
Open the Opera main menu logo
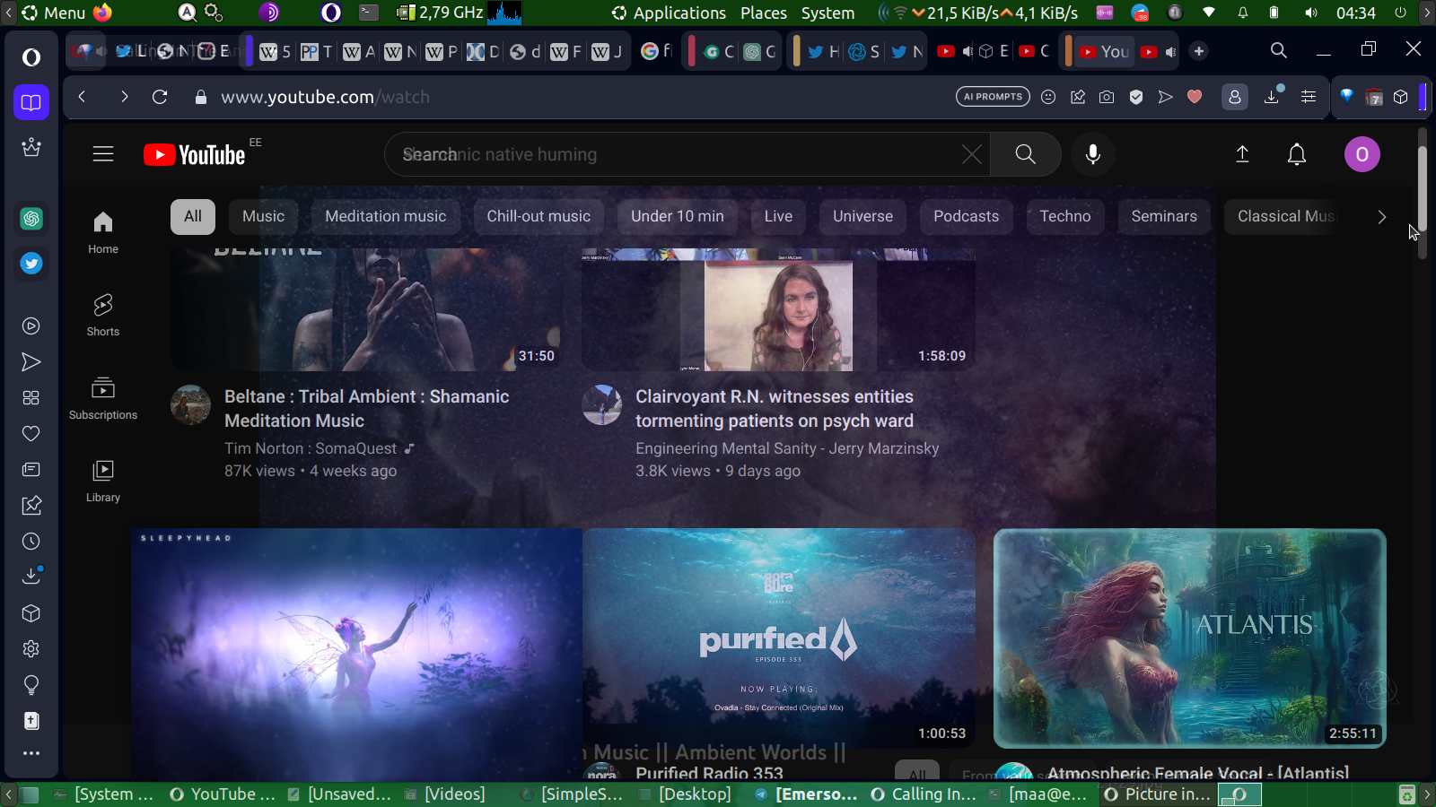click(x=31, y=57)
